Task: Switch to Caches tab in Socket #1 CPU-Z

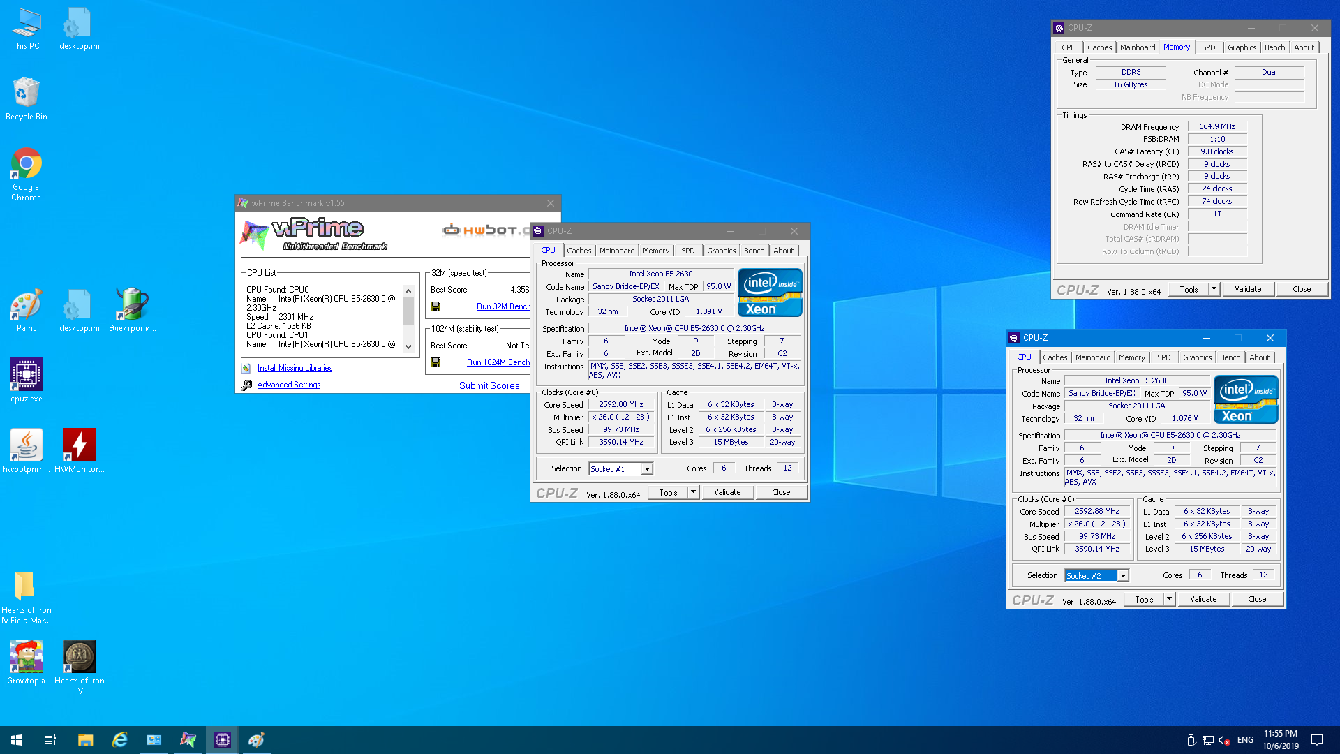Action: (x=579, y=251)
